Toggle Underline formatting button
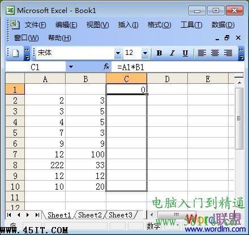 [185, 53]
